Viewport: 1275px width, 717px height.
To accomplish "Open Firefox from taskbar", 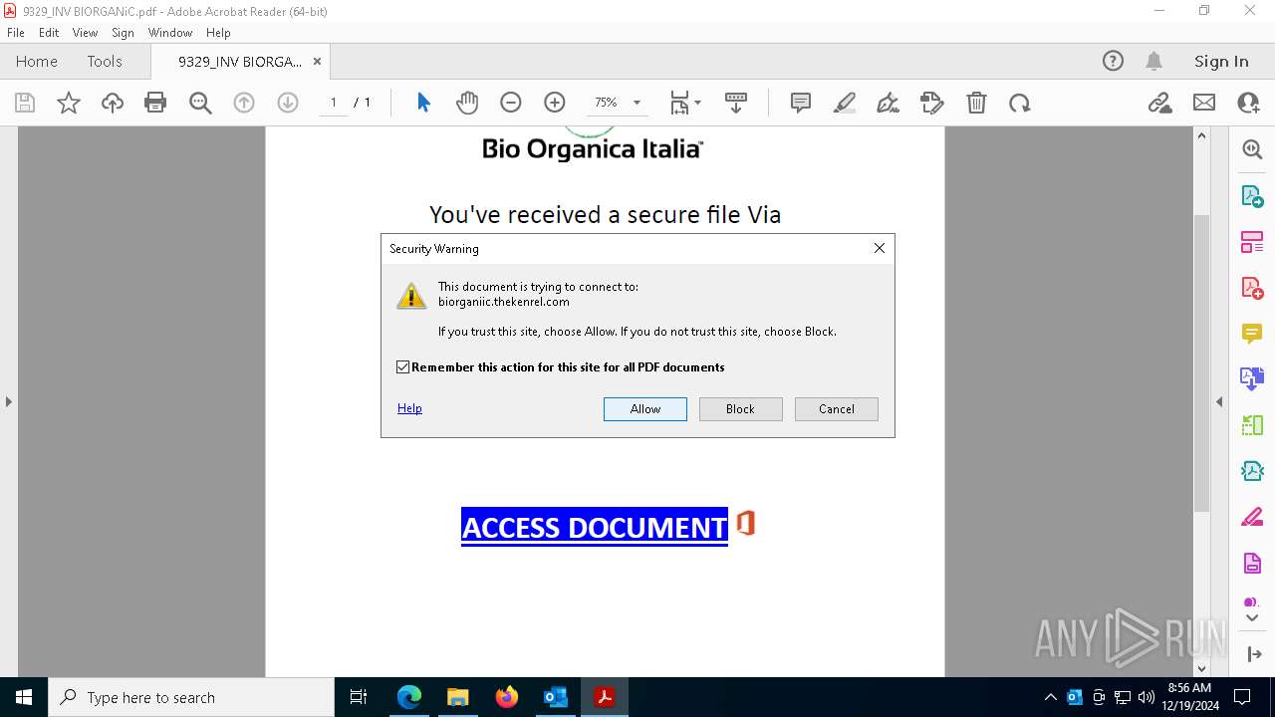I will (507, 697).
